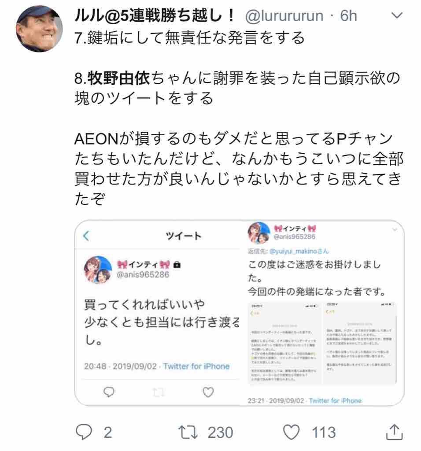The width and height of the screenshot is (421, 451).
Task: Open the left attached screenshot in the reply tweet
Action: [284, 343]
